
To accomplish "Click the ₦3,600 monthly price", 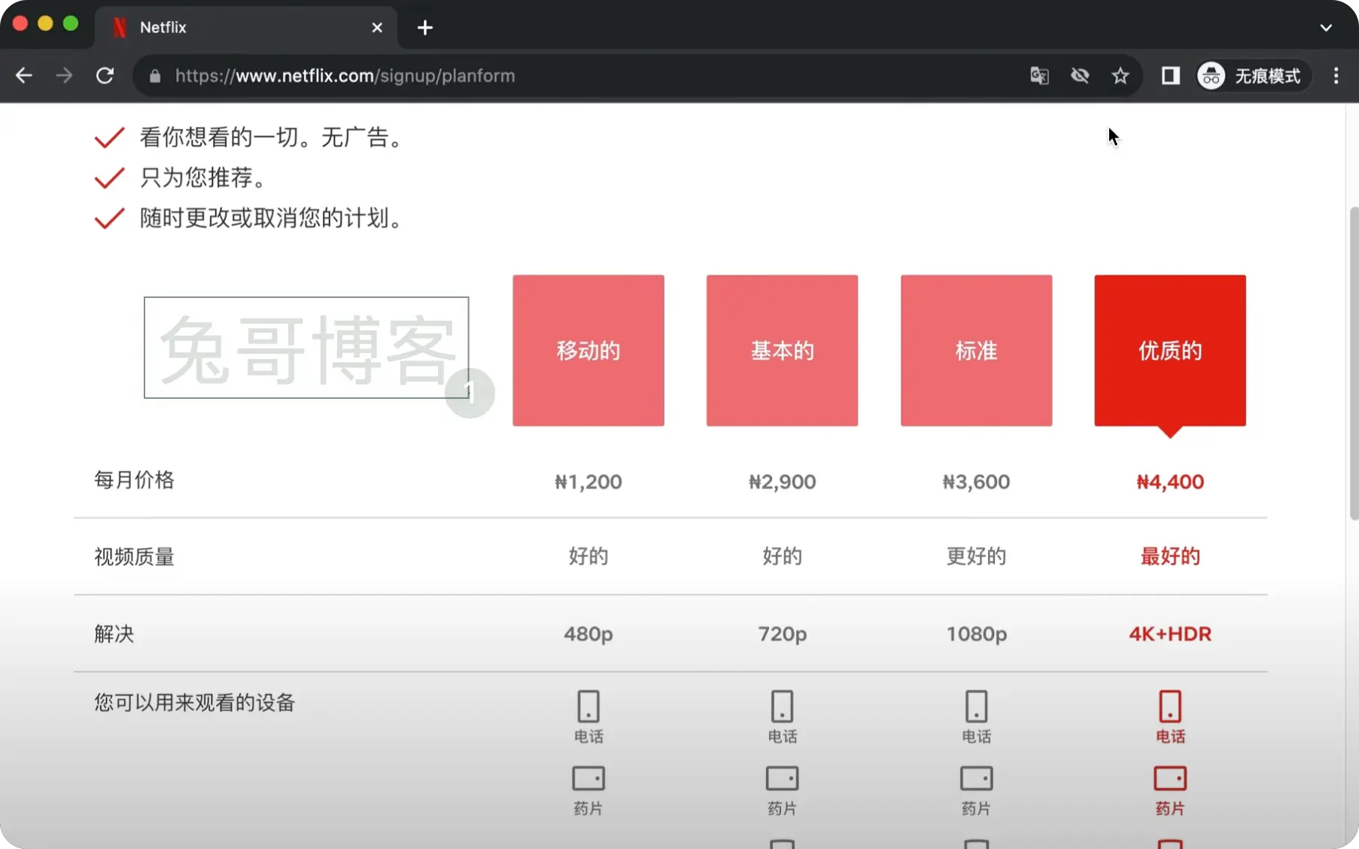I will [976, 482].
